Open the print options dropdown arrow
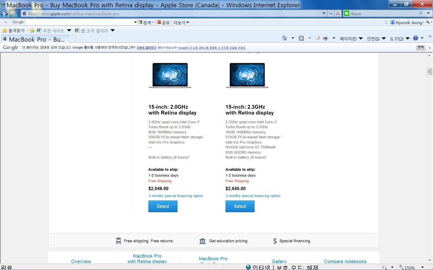Screen dimensions: 433x270 click(x=334, y=38)
